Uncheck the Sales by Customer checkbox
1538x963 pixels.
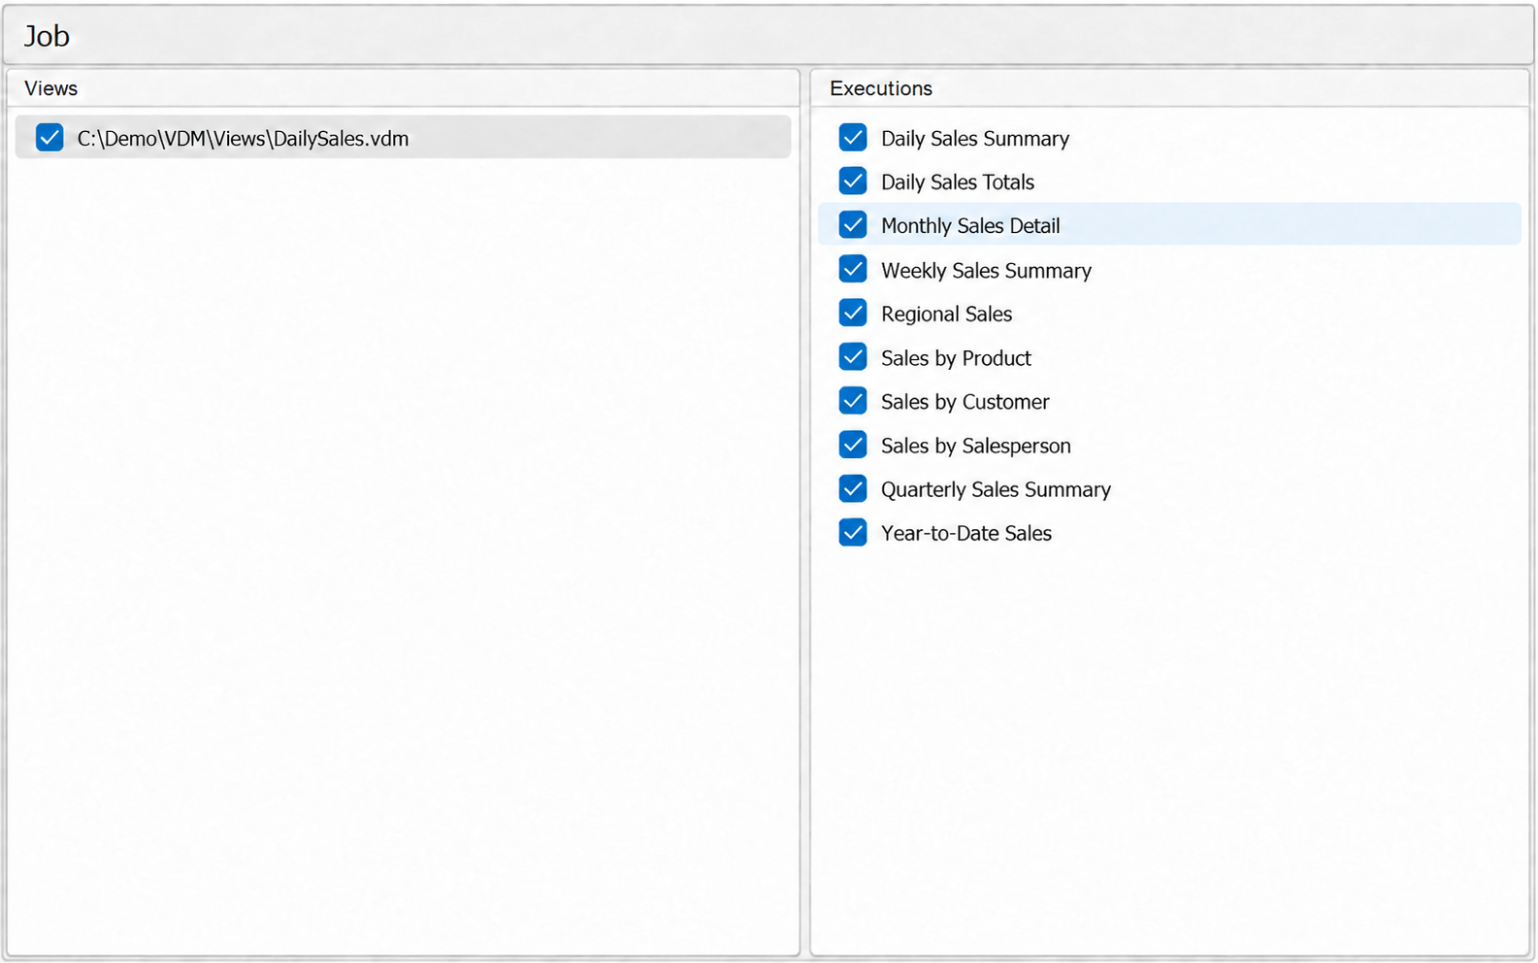click(x=853, y=401)
